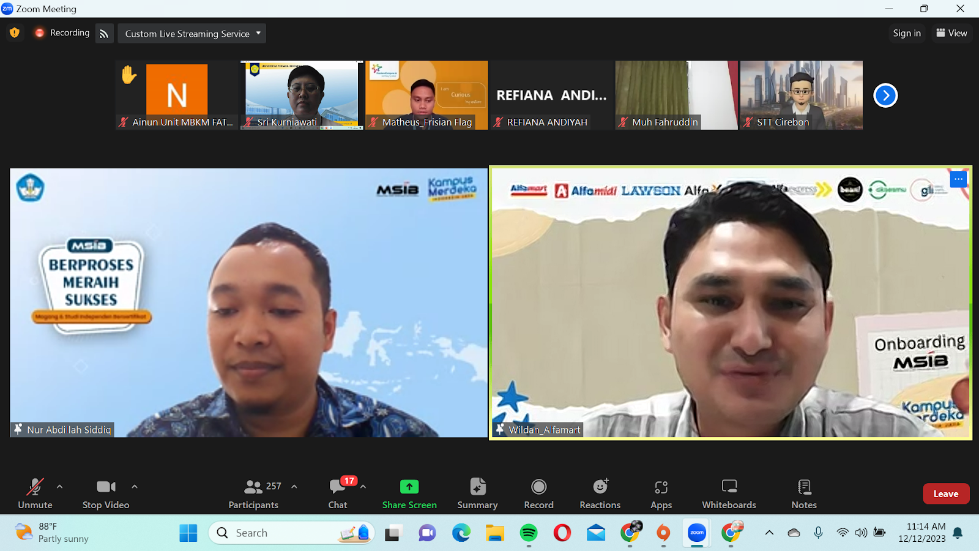Expand video settings arrow next to Stop Video

coord(135,487)
